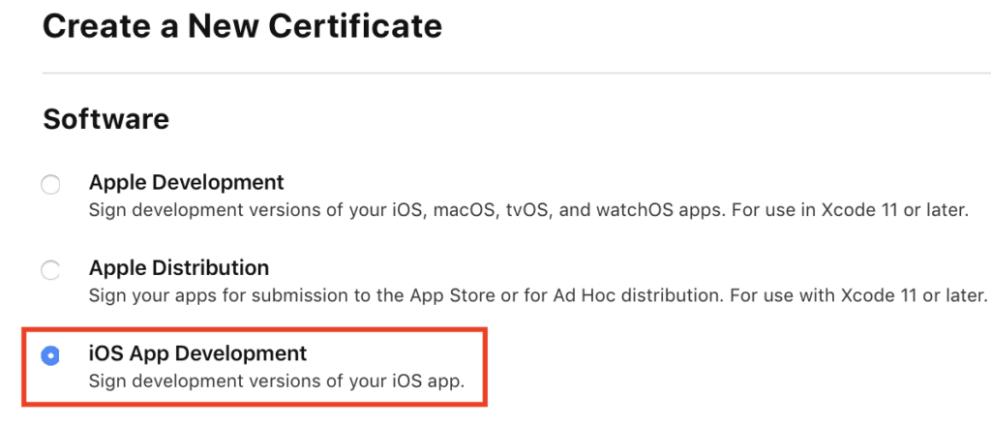Click the "Apple Distribution" option title
Image resolution: width=991 pixels, height=427 pixels.
179,267
